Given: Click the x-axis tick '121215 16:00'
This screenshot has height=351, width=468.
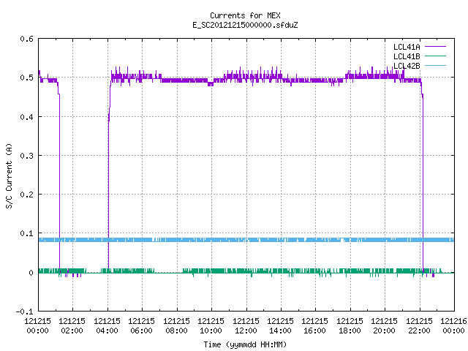Looking at the screenshot, I should 314,326.
